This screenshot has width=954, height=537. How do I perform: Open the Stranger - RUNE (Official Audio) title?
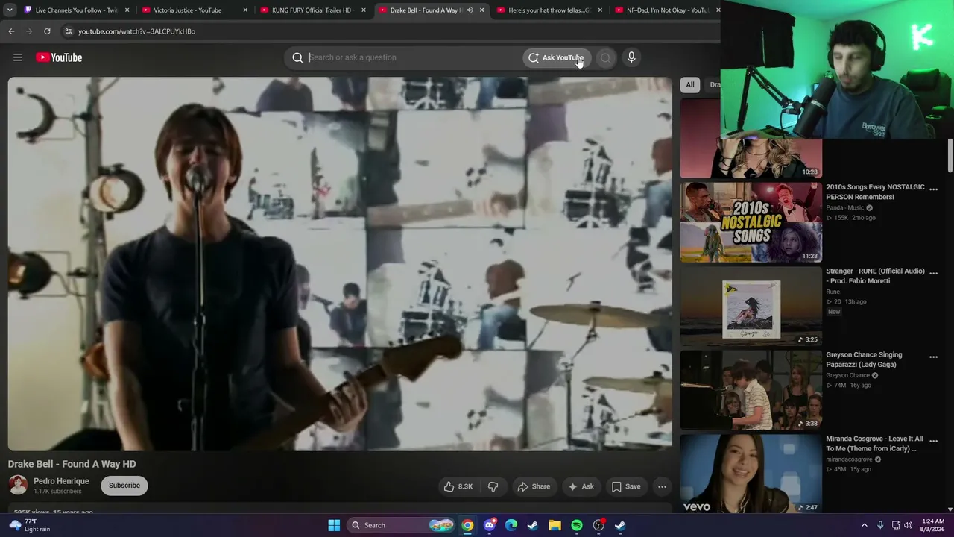pos(875,276)
